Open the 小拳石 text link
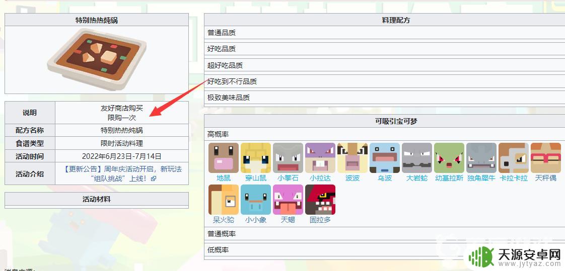The image size is (565, 271). 288,178
